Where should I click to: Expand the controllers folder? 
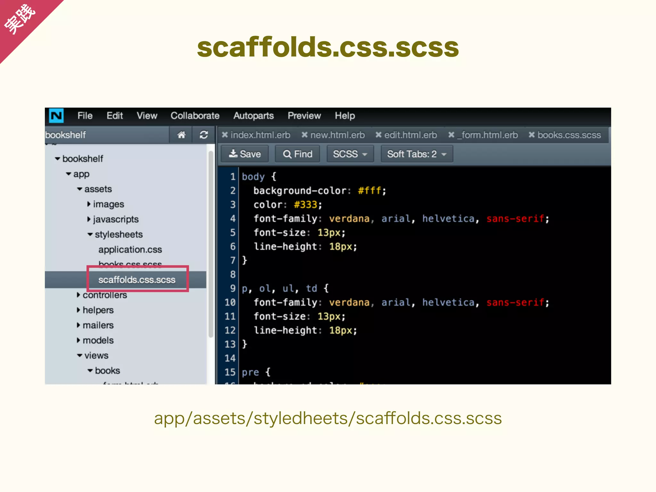(x=78, y=295)
